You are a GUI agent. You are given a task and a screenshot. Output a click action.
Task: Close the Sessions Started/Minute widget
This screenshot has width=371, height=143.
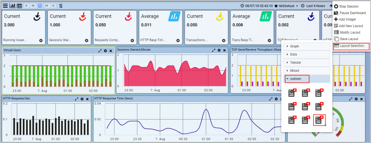pos(224,50)
